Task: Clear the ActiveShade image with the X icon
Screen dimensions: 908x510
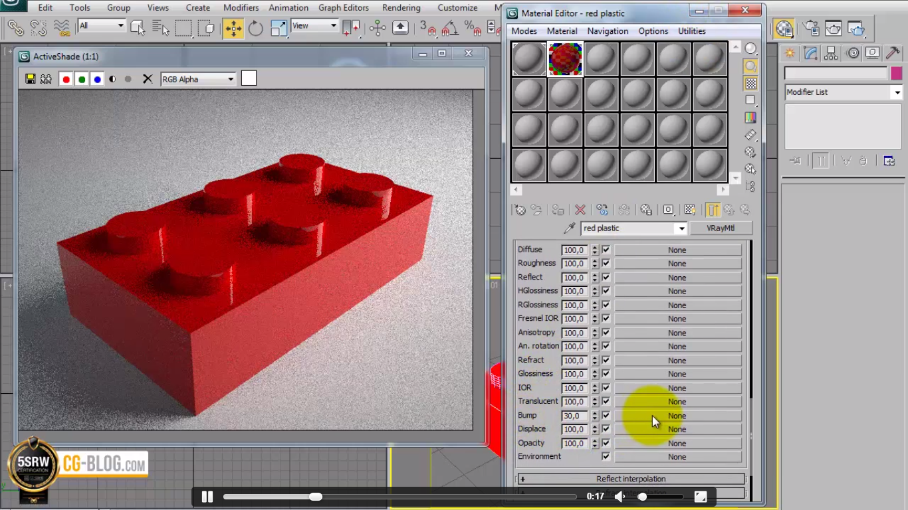Action: pos(148,79)
